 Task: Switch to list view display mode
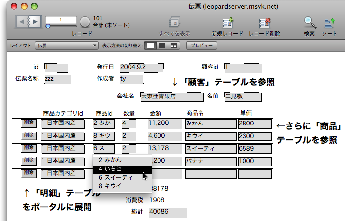pos(162,45)
